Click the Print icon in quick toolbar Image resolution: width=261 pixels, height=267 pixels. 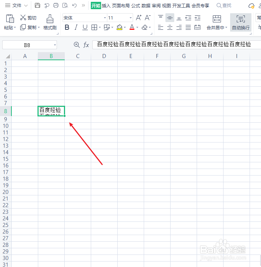pos(56,6)
